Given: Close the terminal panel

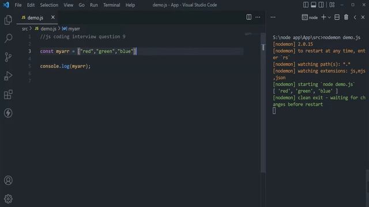Looking at the screenshot, I should [x=363, y=17].
